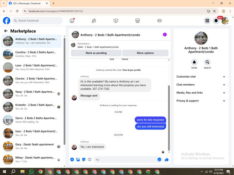Select the Anthony chat in the list
The height and width of the screenshot is (175, 234).
(32, 41)
